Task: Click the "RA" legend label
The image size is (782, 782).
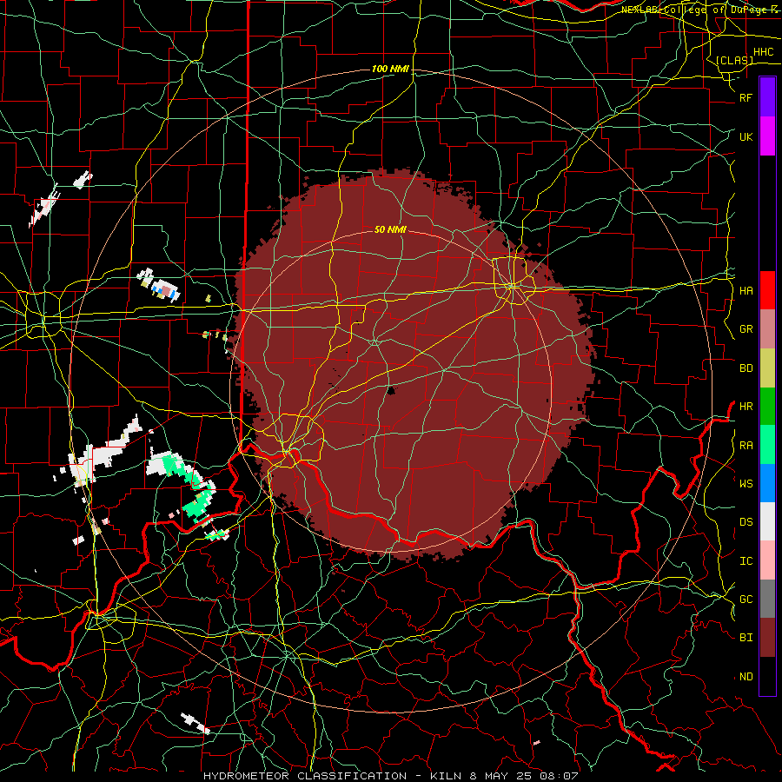Action: tap(746, 445)
